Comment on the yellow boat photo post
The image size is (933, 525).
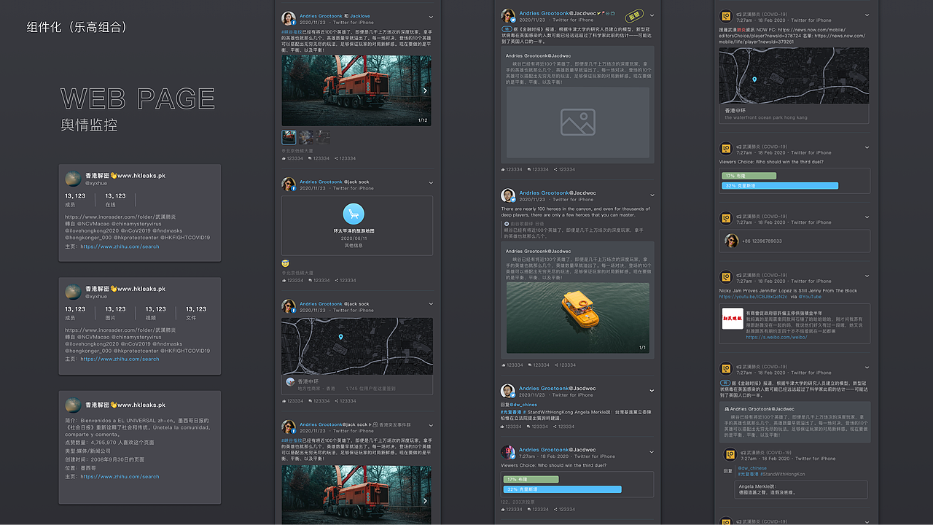click(539, 365)
